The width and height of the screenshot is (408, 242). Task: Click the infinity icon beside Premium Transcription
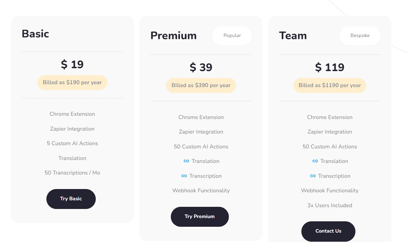(184, 176)
